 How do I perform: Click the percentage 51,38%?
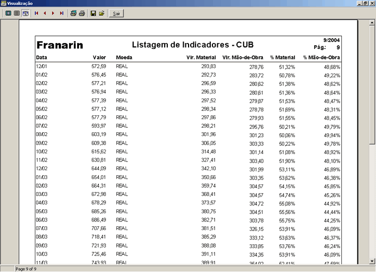click(x=287, y=84)
